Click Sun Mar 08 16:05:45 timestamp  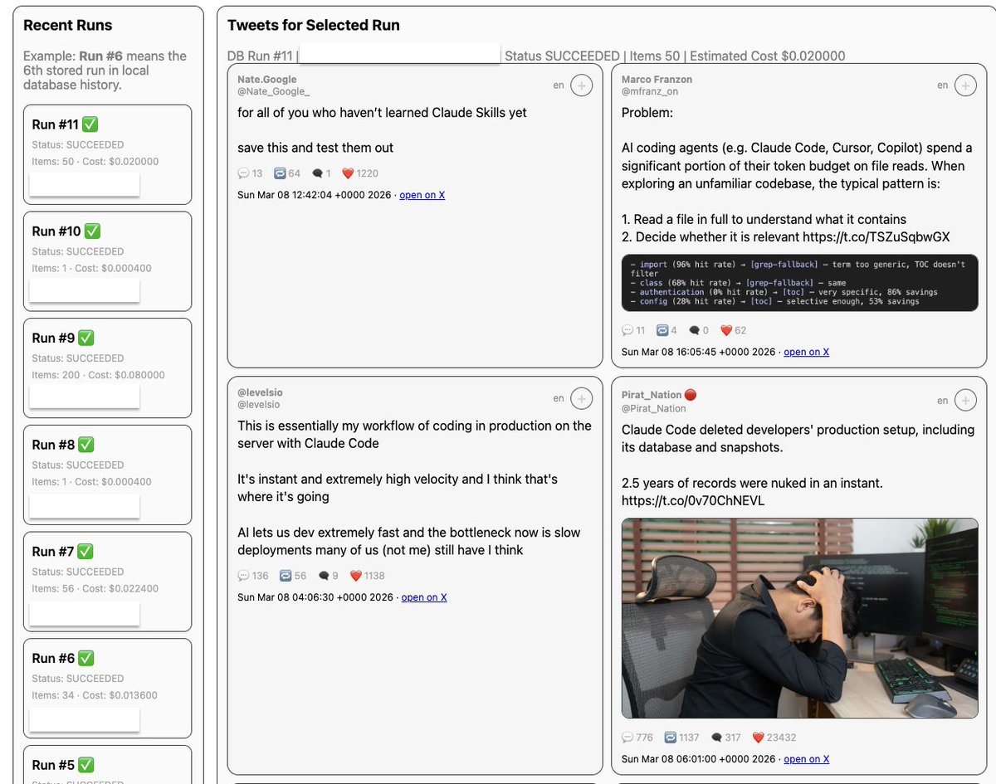pos(700,352)
